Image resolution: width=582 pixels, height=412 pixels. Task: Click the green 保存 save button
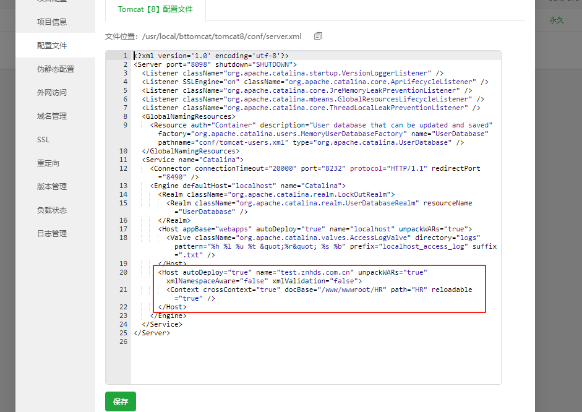tap(121, 401)
